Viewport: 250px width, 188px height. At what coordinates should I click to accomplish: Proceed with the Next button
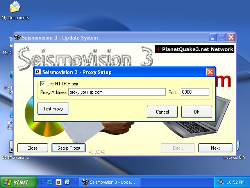click(x=215, y=148)
